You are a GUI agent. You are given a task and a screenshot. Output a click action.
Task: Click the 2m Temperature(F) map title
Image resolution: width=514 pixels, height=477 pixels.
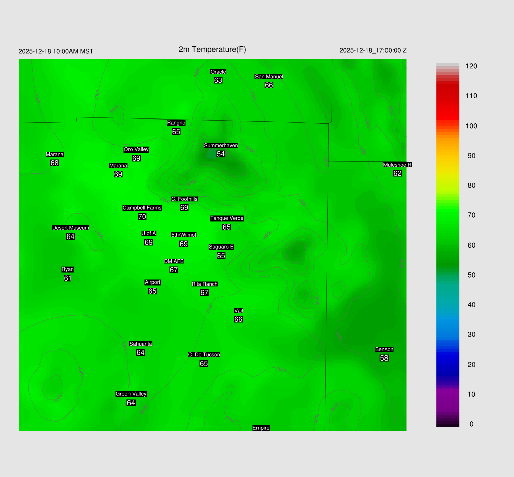(x=212, y=49)
